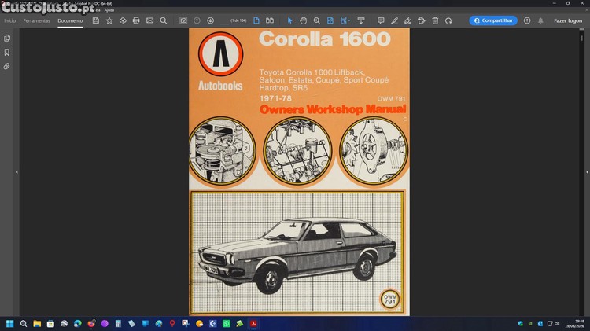Open the Ajuda menu
The width and height of the screenshot is (590, 331).
[109, 10]
